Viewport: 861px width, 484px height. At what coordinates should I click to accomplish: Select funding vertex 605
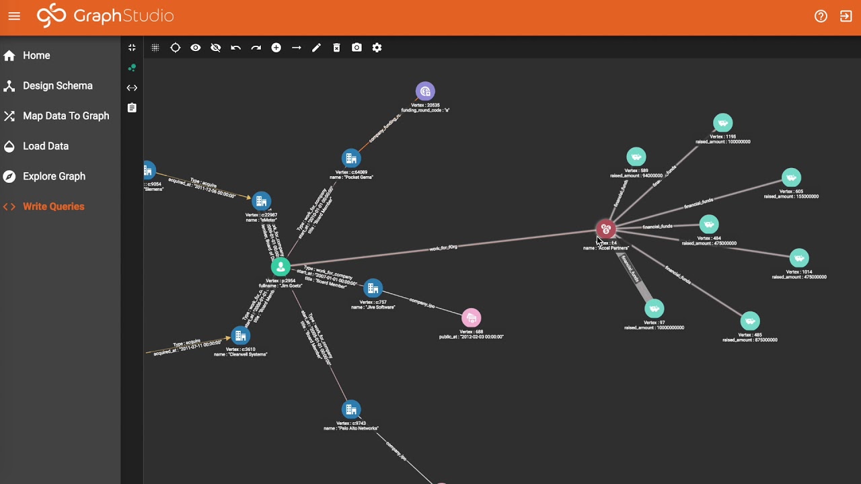click(x=792, y=178)
